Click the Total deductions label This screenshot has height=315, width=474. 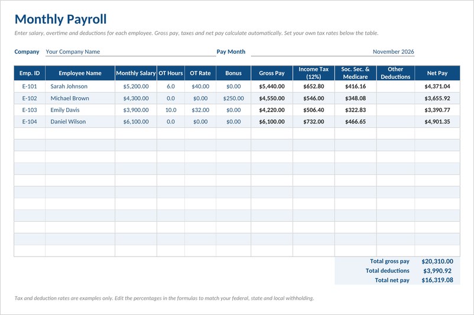click(388, 271)
